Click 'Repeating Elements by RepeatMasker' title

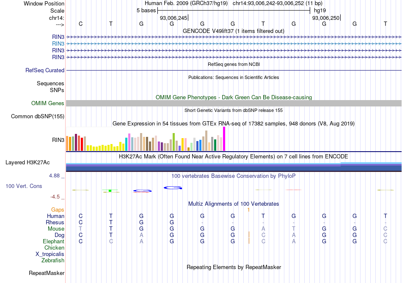coord(234,267)
